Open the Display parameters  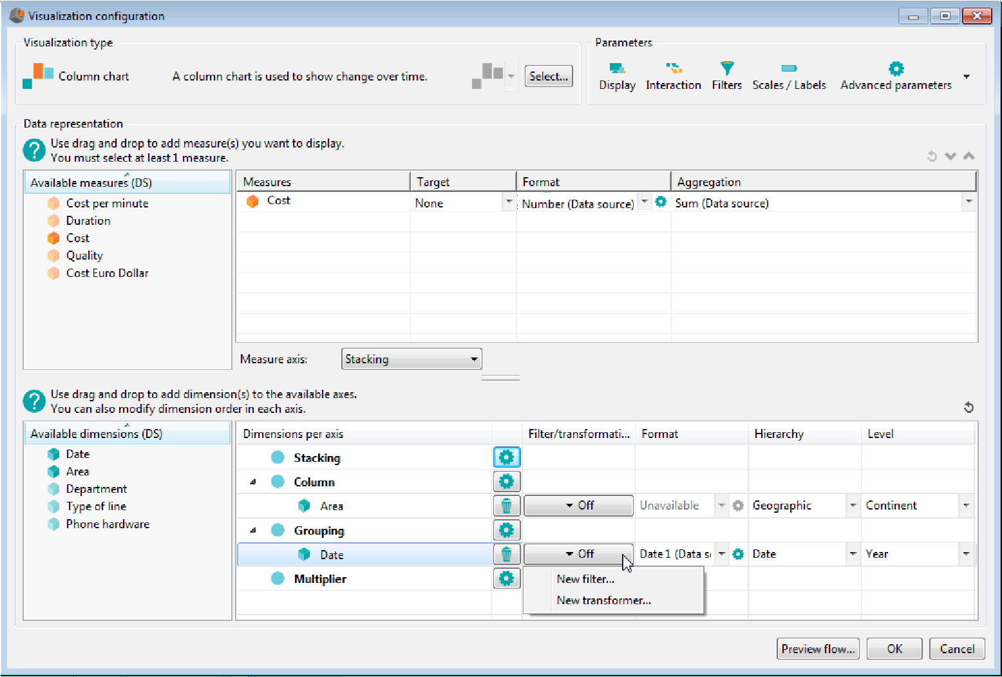[617, 77]
